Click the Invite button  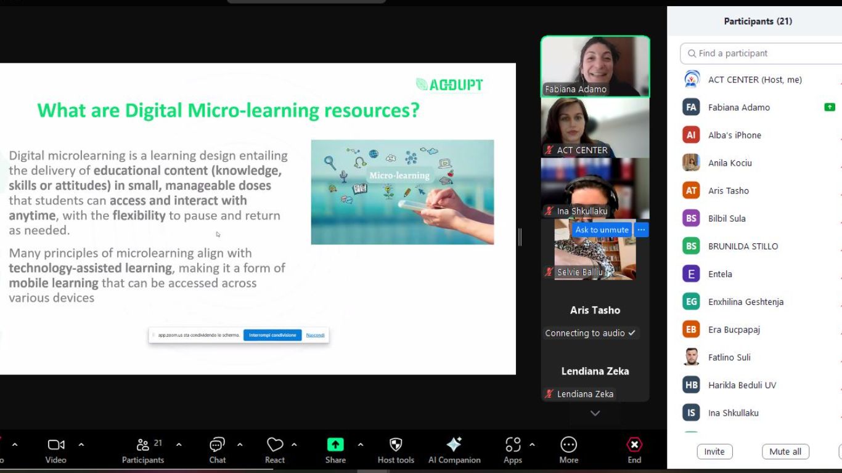tap(714, 451)
